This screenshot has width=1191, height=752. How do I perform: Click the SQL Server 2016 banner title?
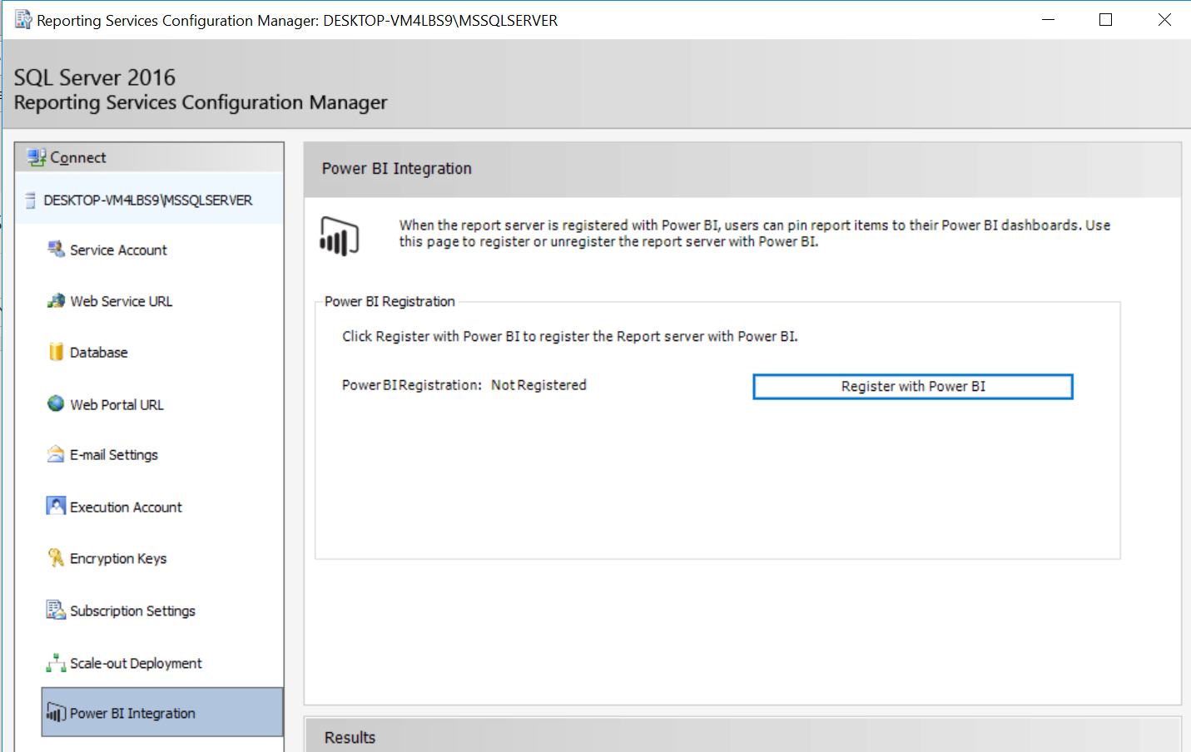click(x=95, y=77)
